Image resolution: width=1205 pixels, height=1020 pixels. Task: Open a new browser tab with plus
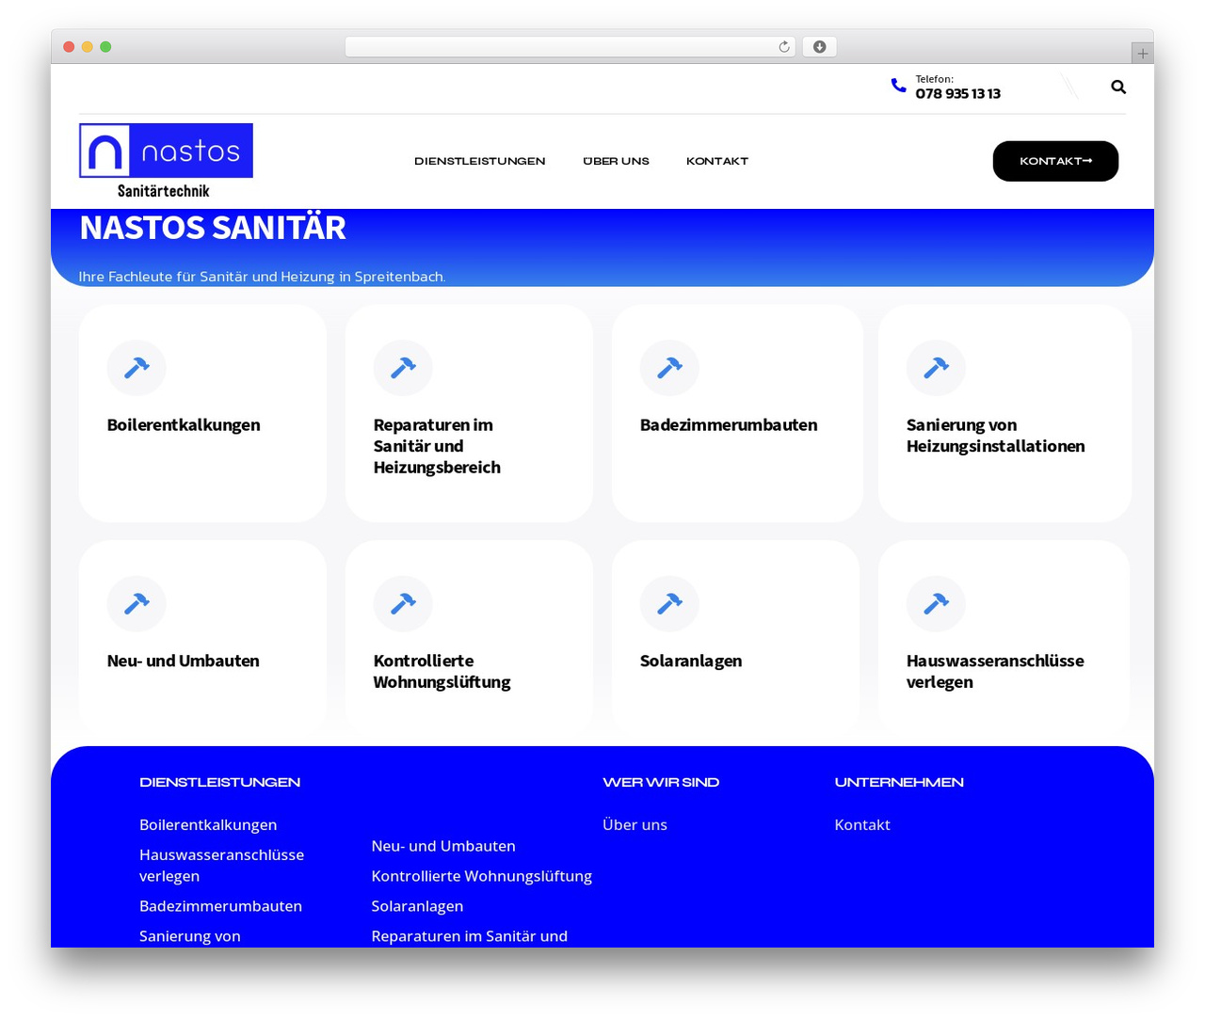click(1142, 54)
